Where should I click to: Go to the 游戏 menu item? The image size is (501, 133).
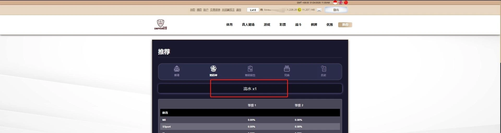[x=267, y=25]
